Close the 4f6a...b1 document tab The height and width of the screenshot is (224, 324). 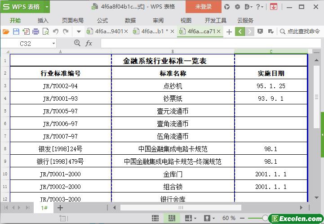(x=172, y=31)
